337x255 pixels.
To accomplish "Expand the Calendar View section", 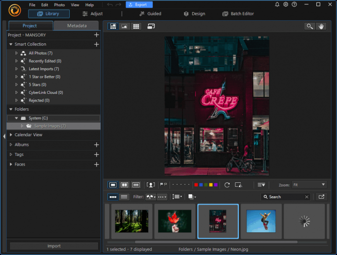I will (11, 135).
